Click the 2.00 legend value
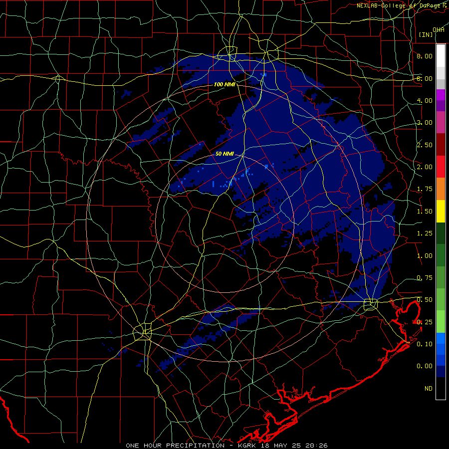Image resolution: width=449 pixels, height=449 pixels. [x=425, y=167]
